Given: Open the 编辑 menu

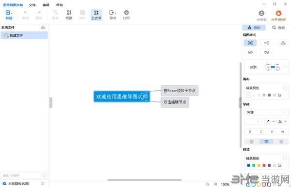Looking at the screenshot, I should point(46,5).
